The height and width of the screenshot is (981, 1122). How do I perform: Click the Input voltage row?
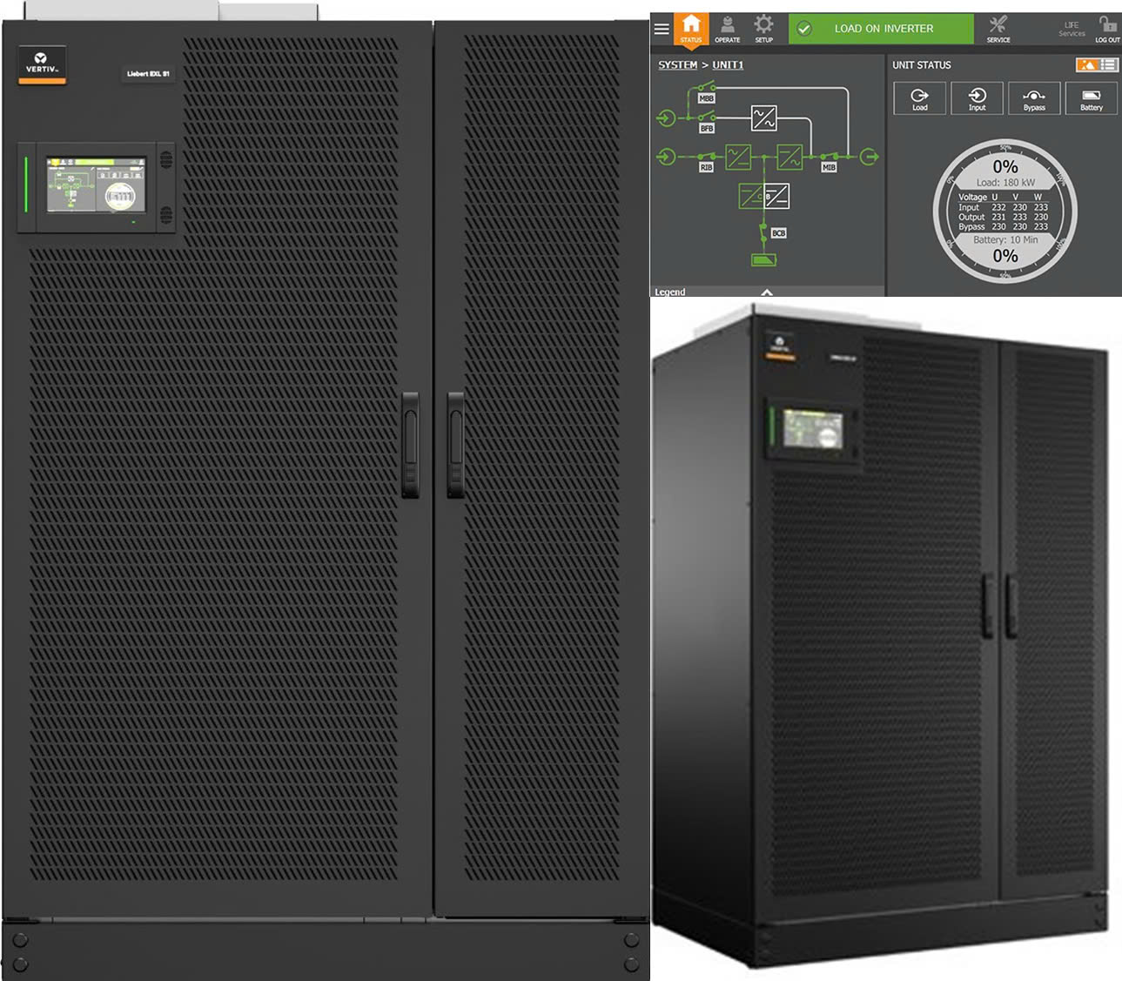point(1003,207)
